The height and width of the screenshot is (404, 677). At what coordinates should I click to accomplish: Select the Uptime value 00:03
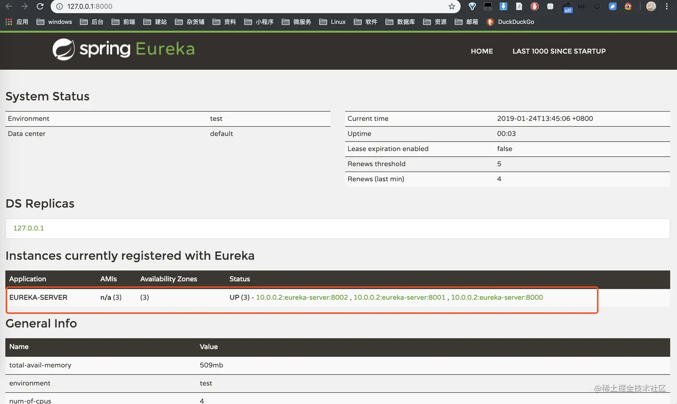506,133
